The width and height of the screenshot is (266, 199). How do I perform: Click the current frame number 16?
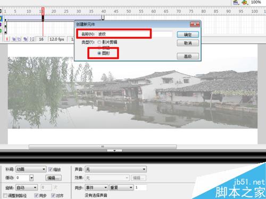coord(41,39)
